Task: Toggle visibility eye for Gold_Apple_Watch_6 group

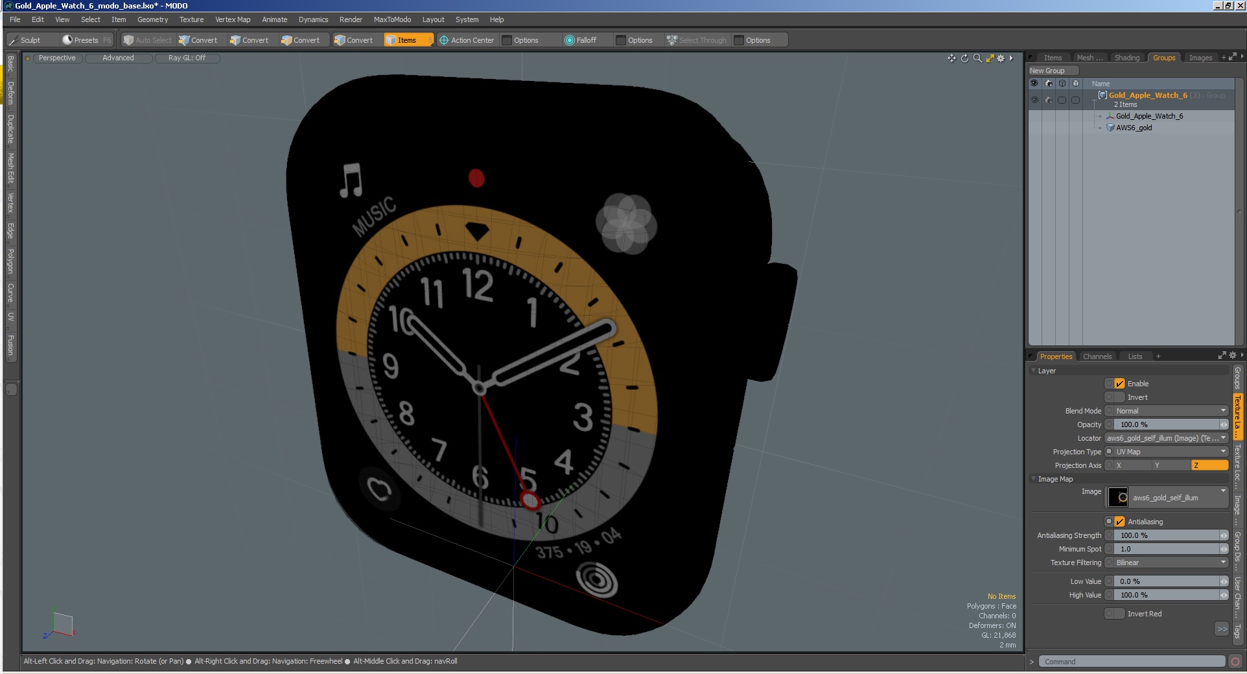Action: 1034,100
